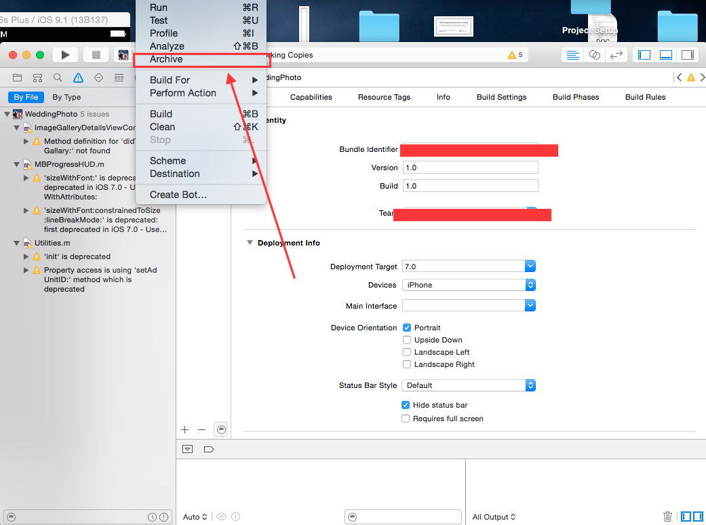Screen dimensions: 706x525
Task: Click the breakpoints tag icon in debug bar
Action: tap(209, 449)
